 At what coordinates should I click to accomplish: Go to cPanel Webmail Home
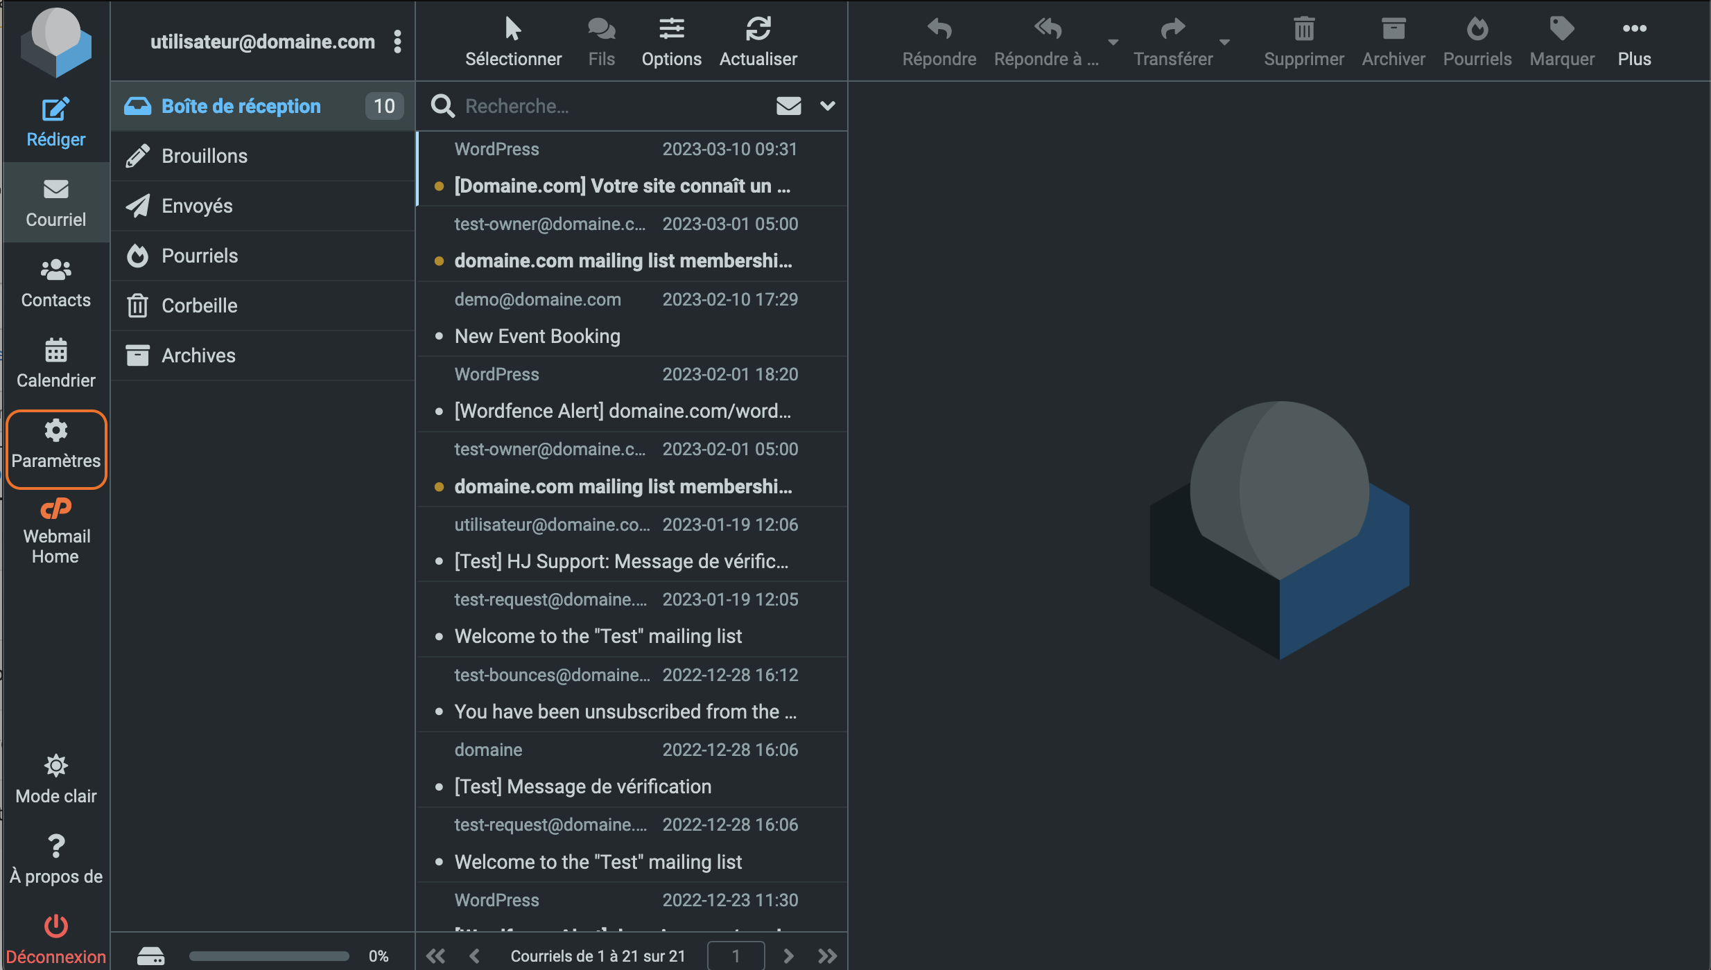pyautogui.click(x=55, y=531)
